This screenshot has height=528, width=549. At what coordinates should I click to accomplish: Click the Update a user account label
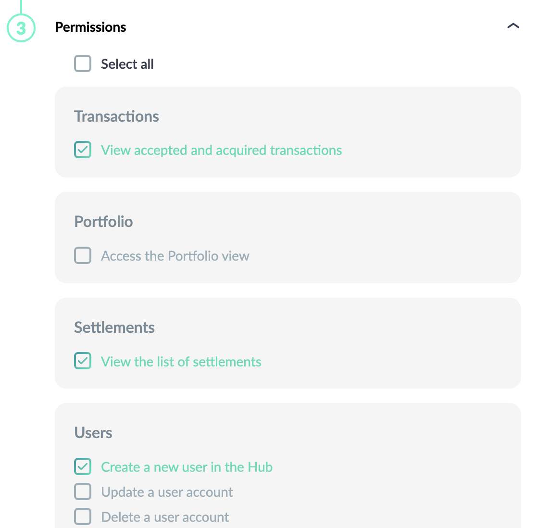167,492
